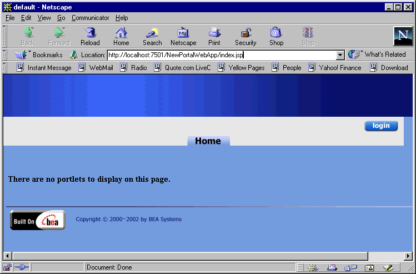The height and width of the screenshot is (274, 416).
Task: Open the Yellow Pages bookmark
Action: [x=241, y=68]
